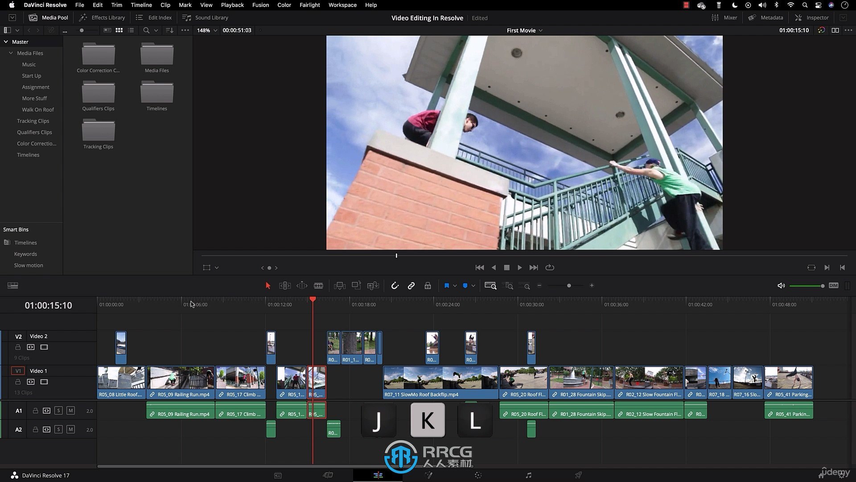Select the Blade edit mode tool
Viewport: 856px width, 482px height.
318,286
